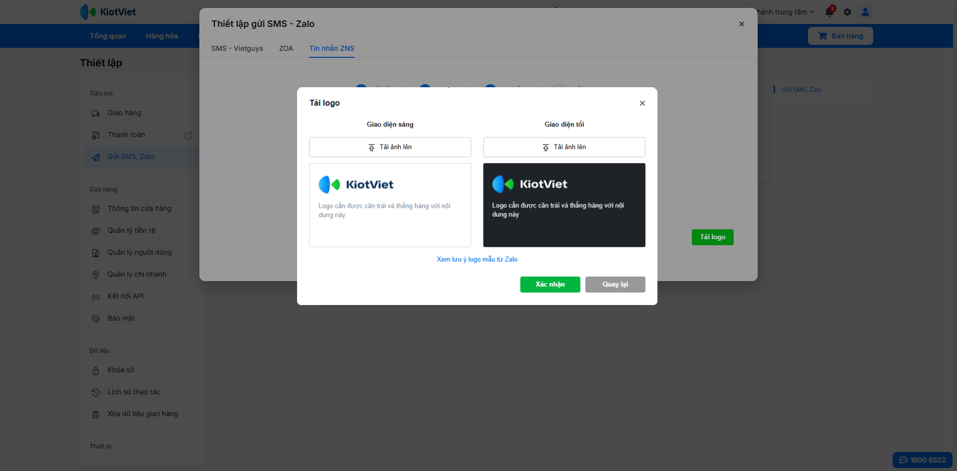Open the user account icon

865,12
